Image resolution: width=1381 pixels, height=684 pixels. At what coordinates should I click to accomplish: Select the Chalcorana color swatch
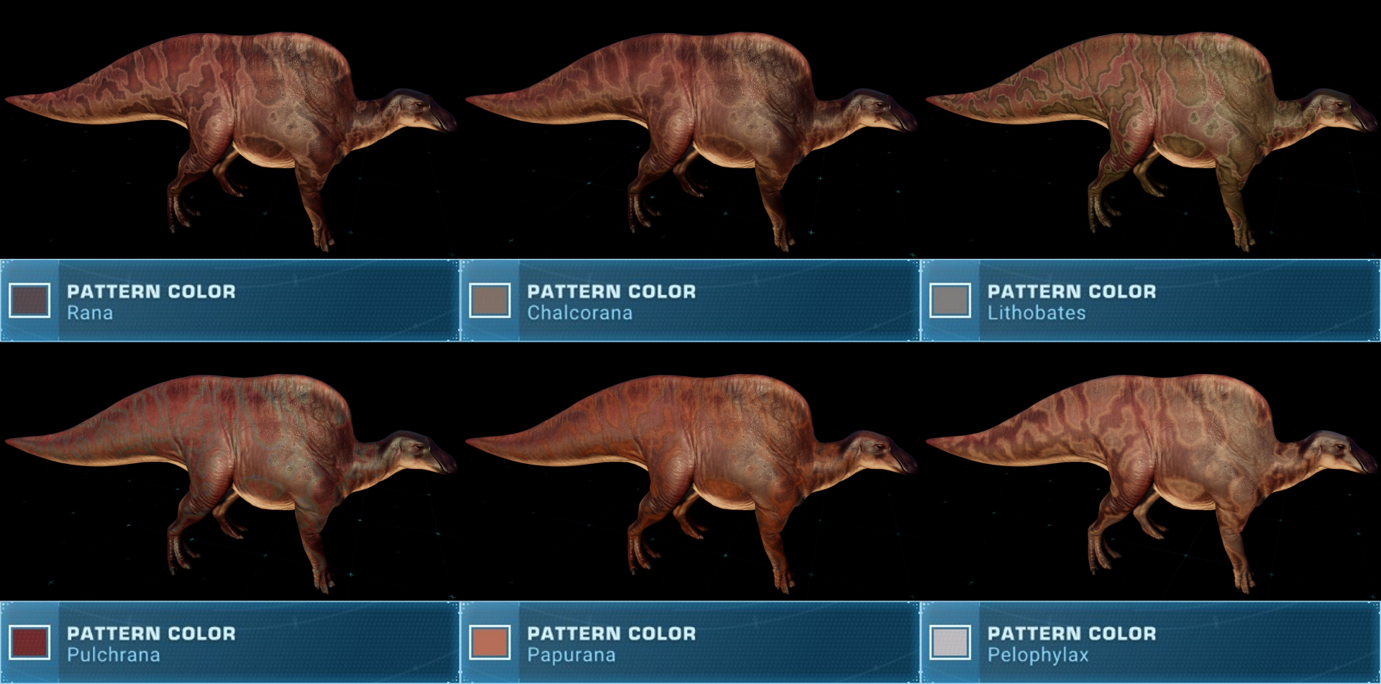click(490, 301)
